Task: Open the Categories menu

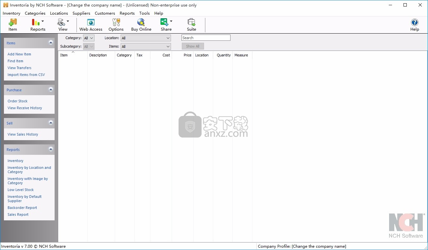Action: click(x=35, y=13)
